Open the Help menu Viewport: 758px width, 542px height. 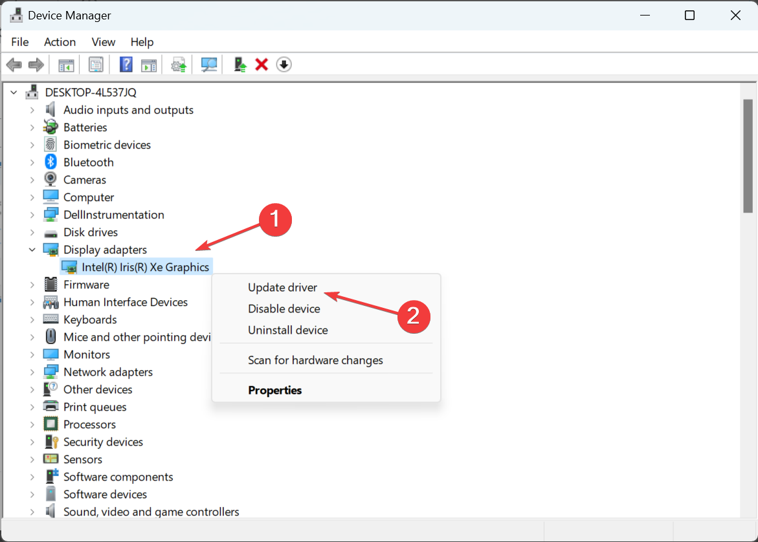(x=142, y=42)
